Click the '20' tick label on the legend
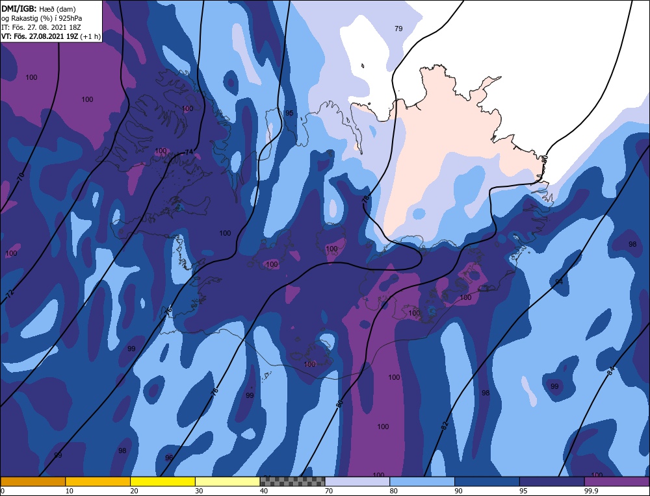The width and height of the screenshot is (650, 496). [x=134, y=491]
